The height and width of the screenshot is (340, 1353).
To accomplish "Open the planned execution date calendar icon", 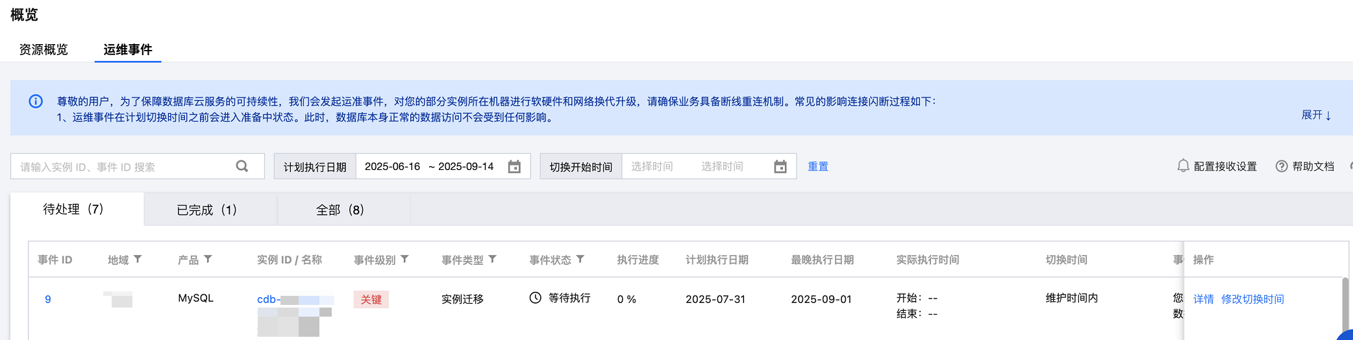I will 514,167.
